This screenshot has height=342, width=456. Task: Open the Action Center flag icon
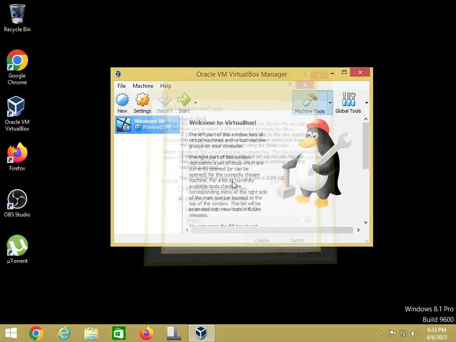coord(393,333)
